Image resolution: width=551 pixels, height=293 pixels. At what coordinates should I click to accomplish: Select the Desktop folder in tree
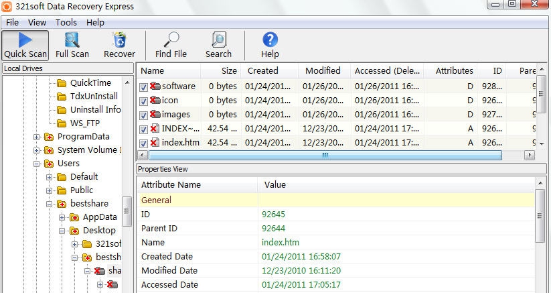[x=99, y=231]
